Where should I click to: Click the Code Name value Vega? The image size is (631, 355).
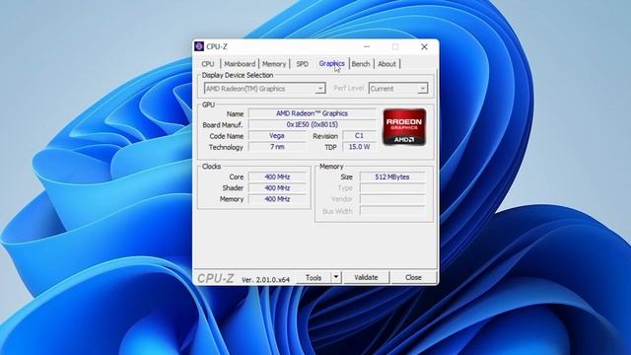[x=277, y=136]
